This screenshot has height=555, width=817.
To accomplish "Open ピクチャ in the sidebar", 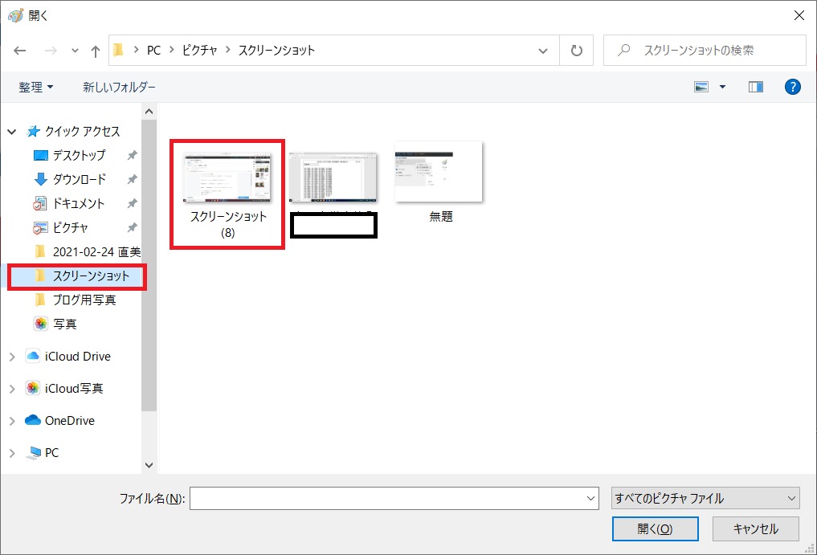I will (x=71, y=228).
